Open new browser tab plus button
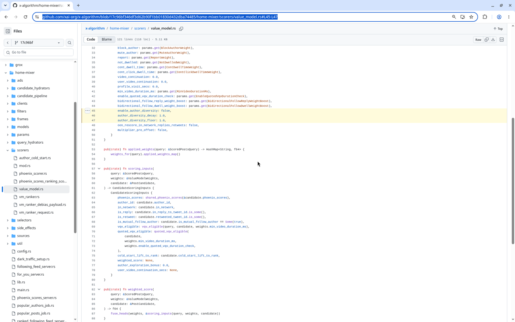The image size is (515, 322). tap(78, 6)
